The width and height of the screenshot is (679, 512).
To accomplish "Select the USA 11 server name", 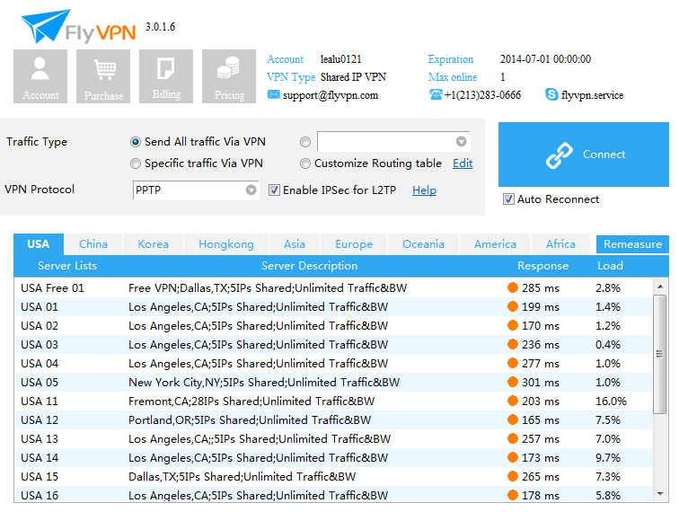I will [40, 402].
